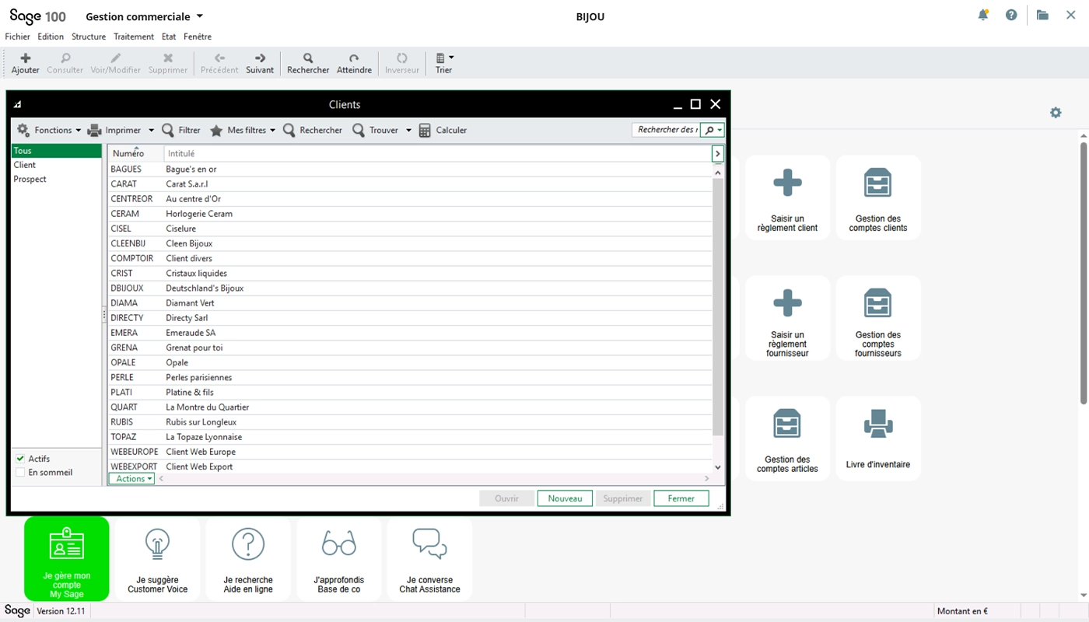The width and height of the screenshot is (1089, 622).
Task: Open dashboard settings gear icon
Action: coord(1056,113)
